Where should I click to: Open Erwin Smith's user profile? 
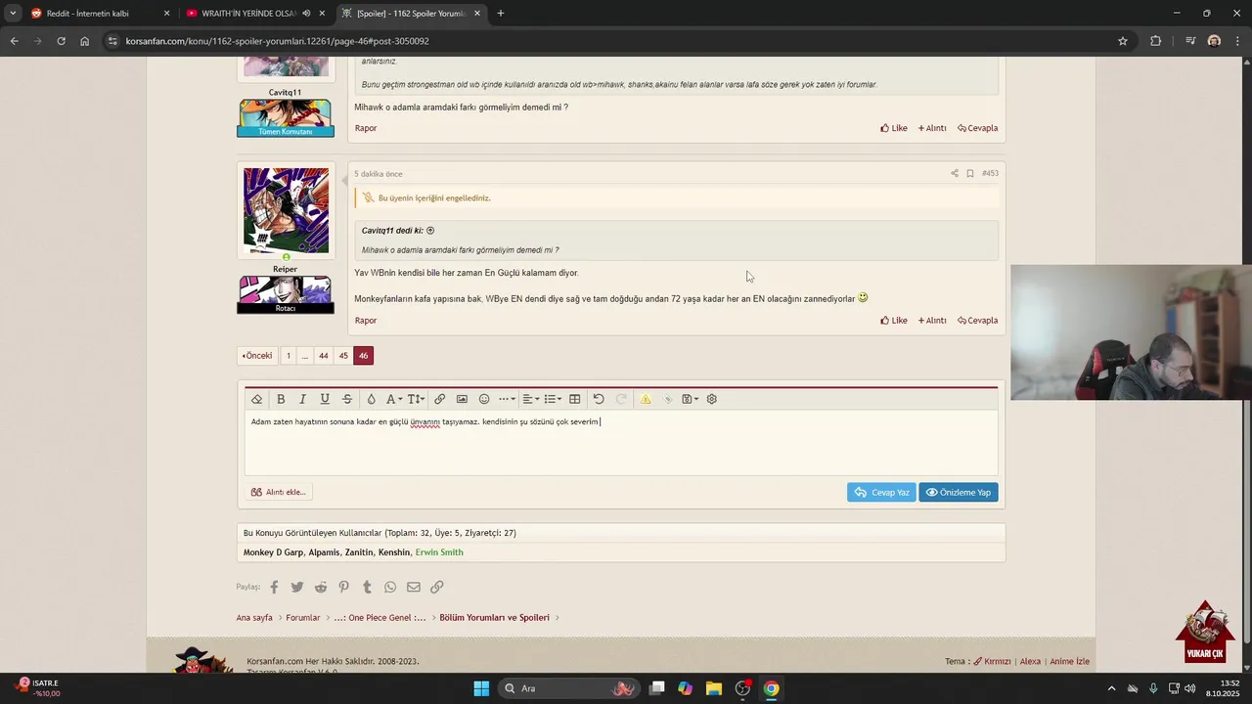click(439, 552)
